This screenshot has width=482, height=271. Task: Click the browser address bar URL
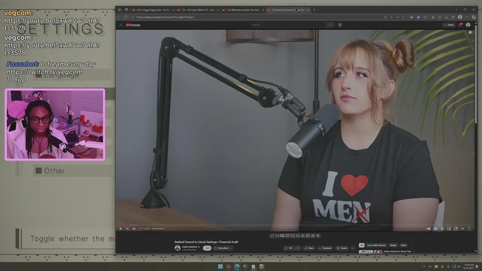(x=165, y=17)
